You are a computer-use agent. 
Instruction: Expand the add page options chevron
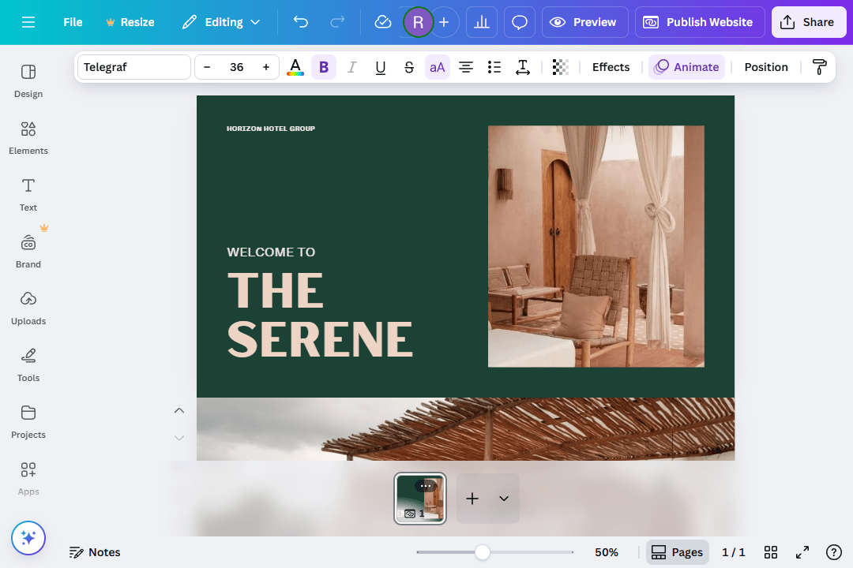(503, 499)
